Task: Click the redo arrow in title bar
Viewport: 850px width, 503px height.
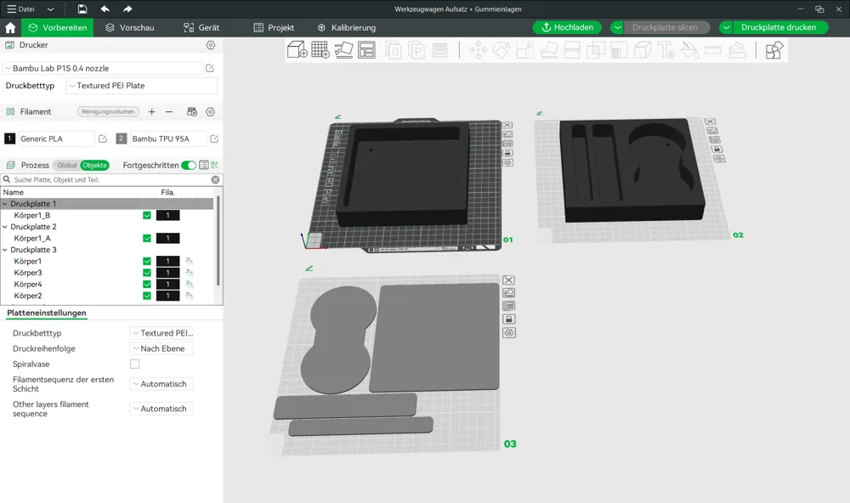Action: click(x=127, y=9)
